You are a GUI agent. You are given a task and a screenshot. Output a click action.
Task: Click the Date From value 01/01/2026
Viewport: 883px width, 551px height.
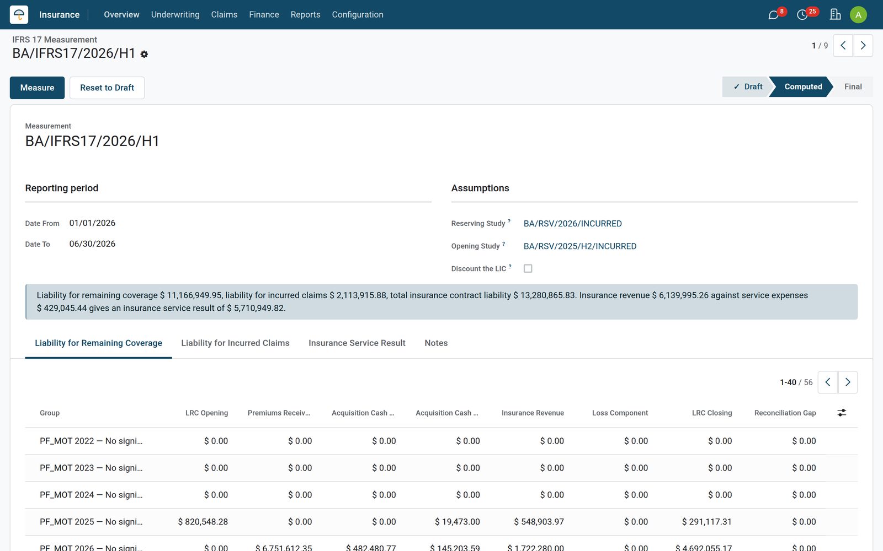point(92,223)
